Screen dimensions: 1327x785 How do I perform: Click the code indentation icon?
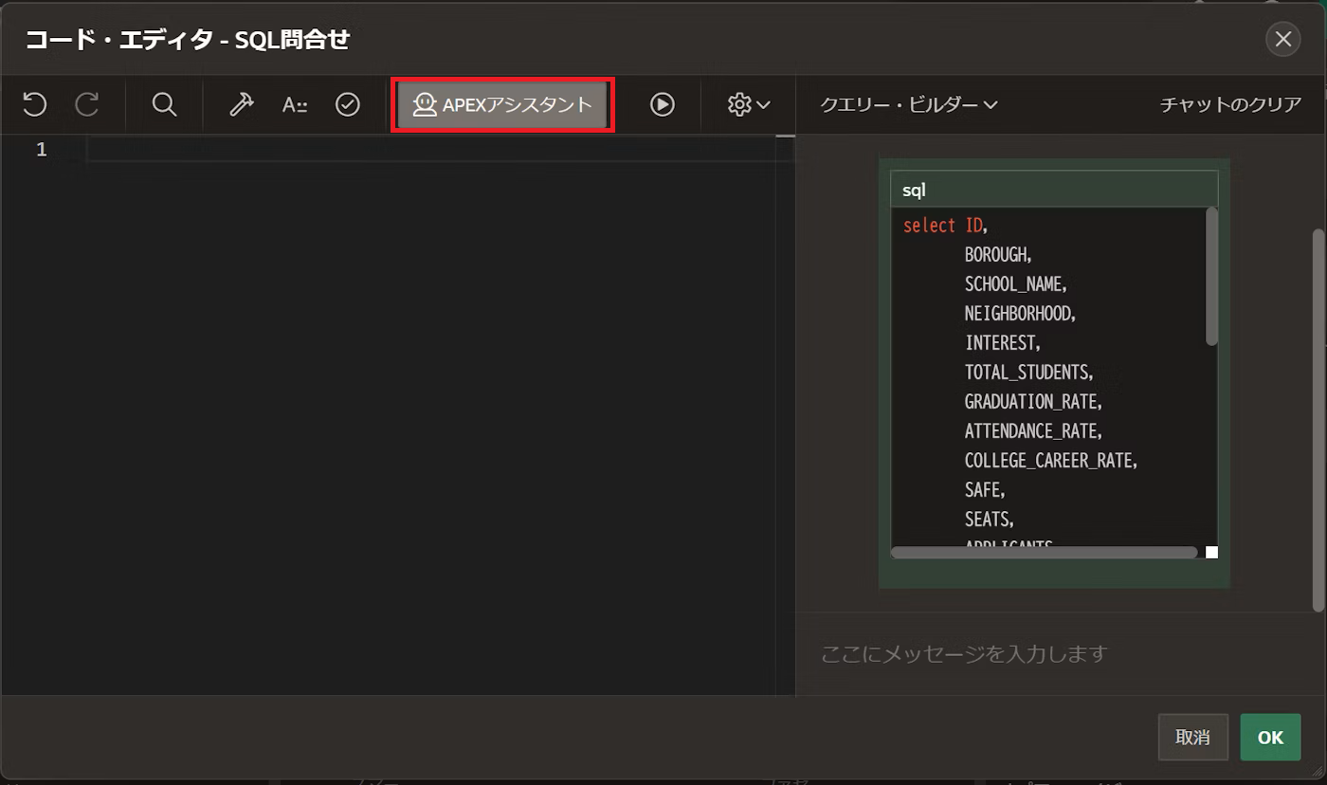294,104
